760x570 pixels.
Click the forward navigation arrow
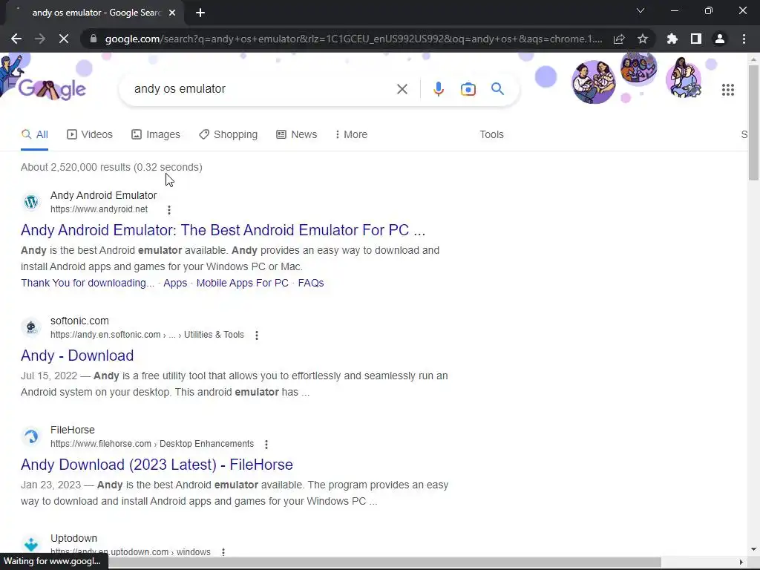(40, 39)
